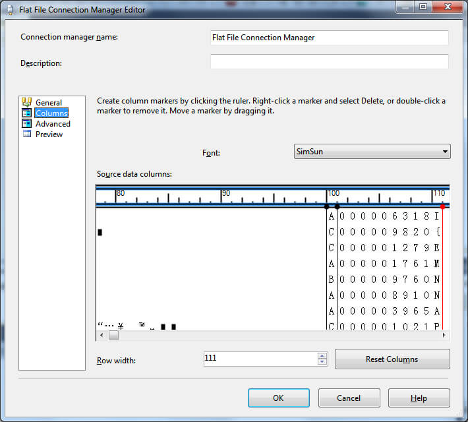The height and width of the screenshot is (422, 468).
Task: Open Help for this dialog
Action: tap(419, 398)
